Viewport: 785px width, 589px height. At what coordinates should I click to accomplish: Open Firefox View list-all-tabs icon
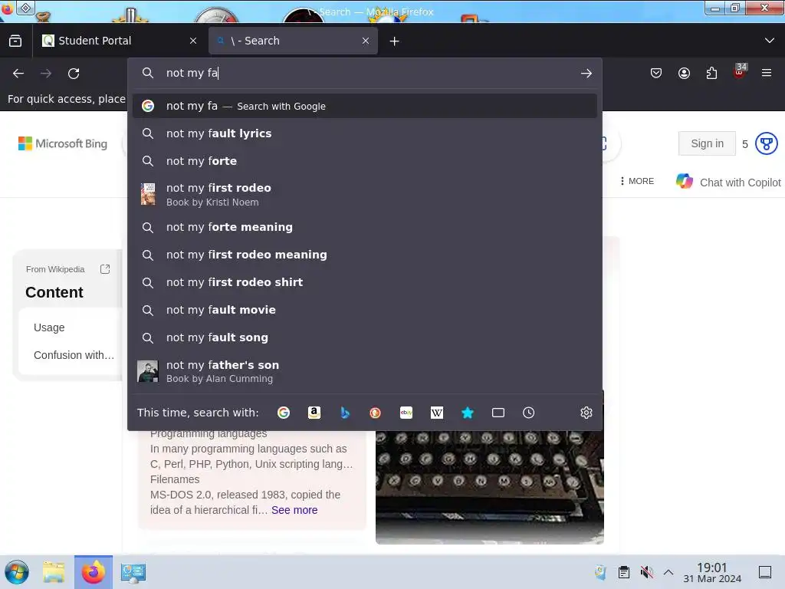[x=15, y=41]
